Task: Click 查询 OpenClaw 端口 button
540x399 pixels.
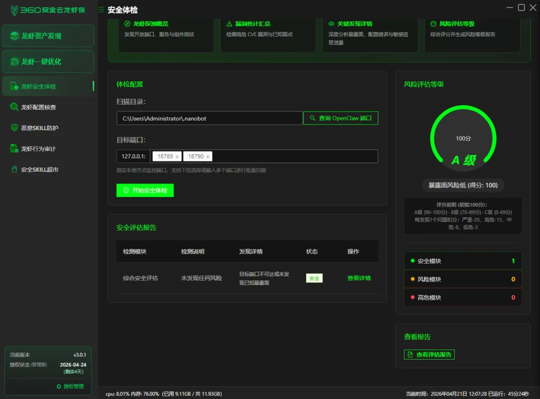Action: coord(340,118)
